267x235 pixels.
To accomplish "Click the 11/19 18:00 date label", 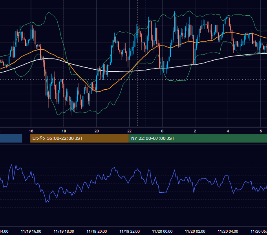I will coord(64,231).
